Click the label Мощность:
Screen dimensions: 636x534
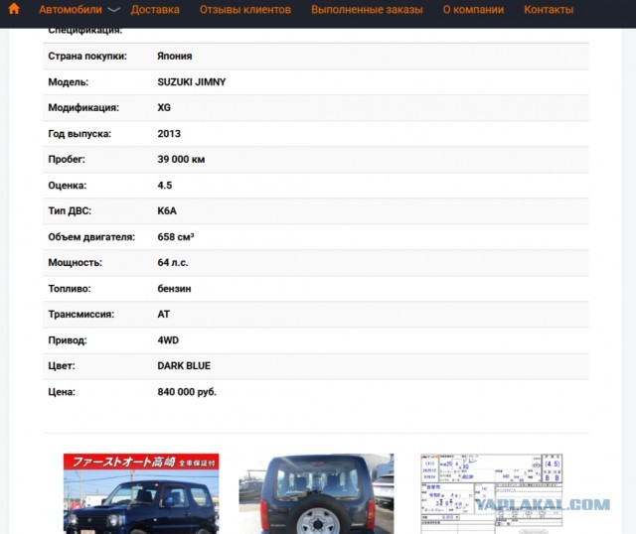click(76, 263)
